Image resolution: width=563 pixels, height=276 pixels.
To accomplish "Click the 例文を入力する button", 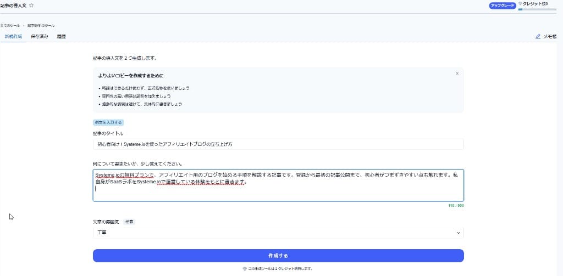I will 108,122.
